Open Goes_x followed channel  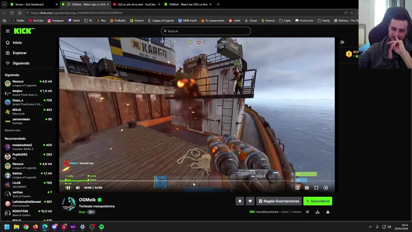click(28, 102)
